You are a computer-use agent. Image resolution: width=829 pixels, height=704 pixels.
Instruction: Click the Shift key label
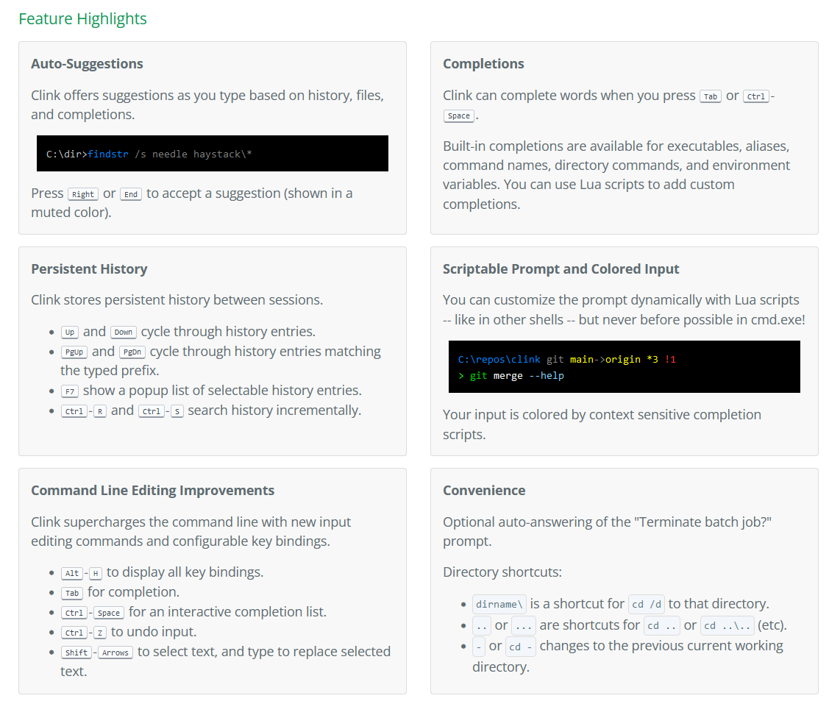pos(77,653)
